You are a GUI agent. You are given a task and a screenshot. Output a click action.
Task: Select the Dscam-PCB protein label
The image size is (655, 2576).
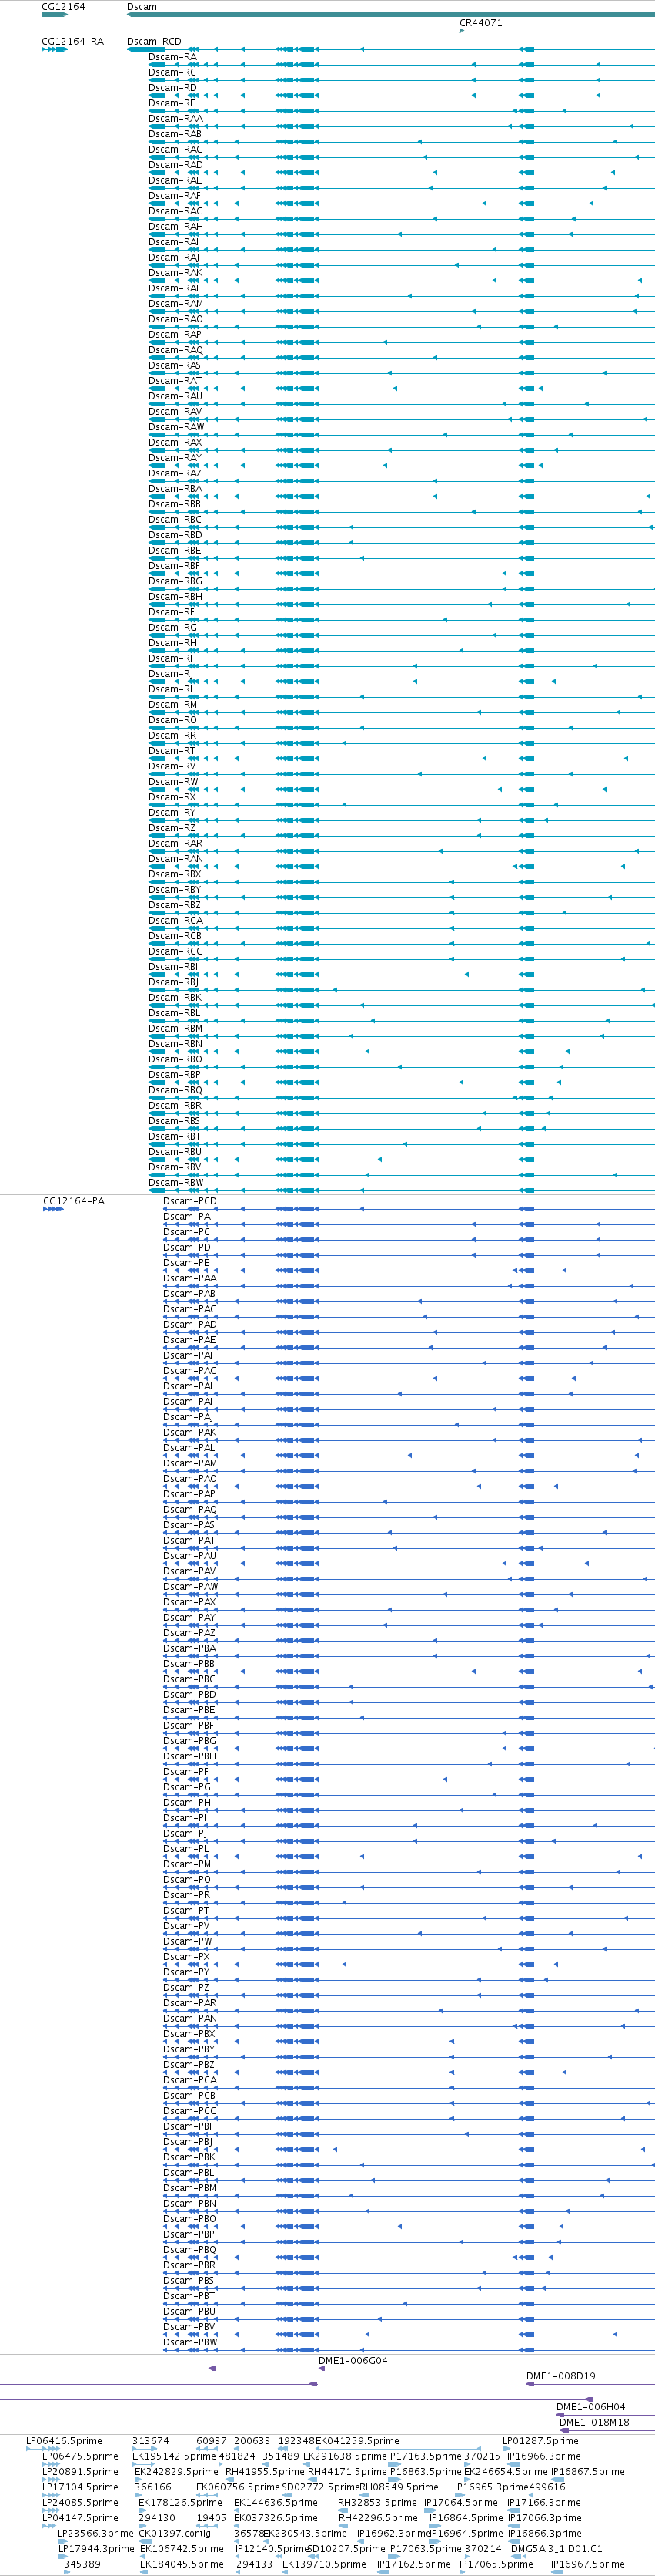(x=189, y=2096)
